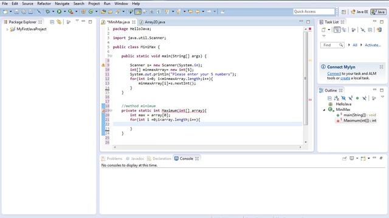Open the Run dropdown arrow
Viewport: 389px width, 218px height.
click(65, 12)
